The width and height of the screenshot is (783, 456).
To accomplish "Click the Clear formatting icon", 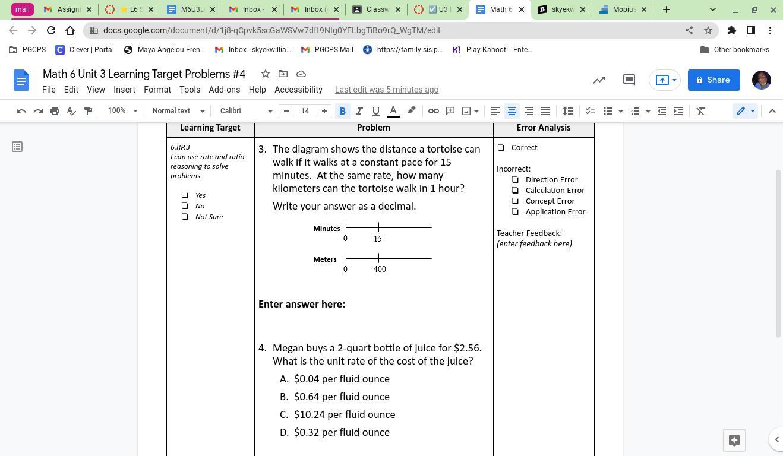I will click(700, 111).
